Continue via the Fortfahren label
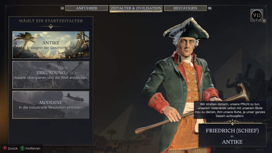272x153 pixels. [x=33, y=148]
